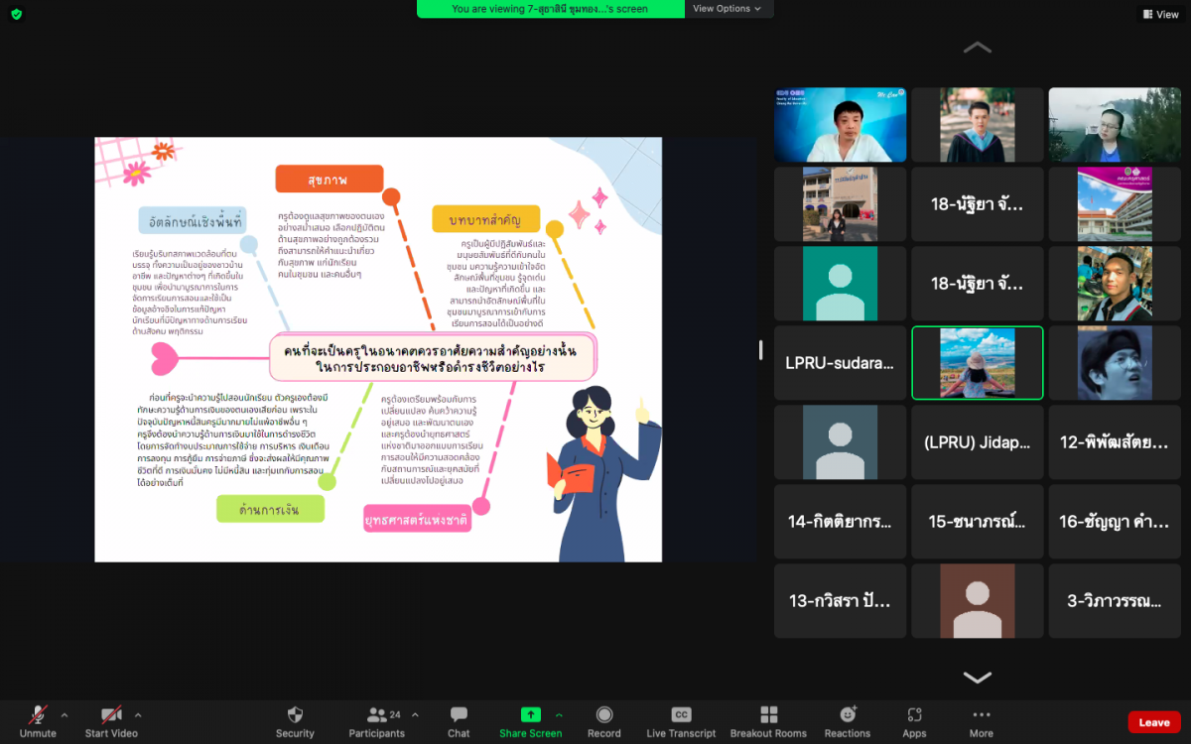Select the graduate in gown video tile
Viewport: 1191px width, 744px height.
[x=978, y=125]
